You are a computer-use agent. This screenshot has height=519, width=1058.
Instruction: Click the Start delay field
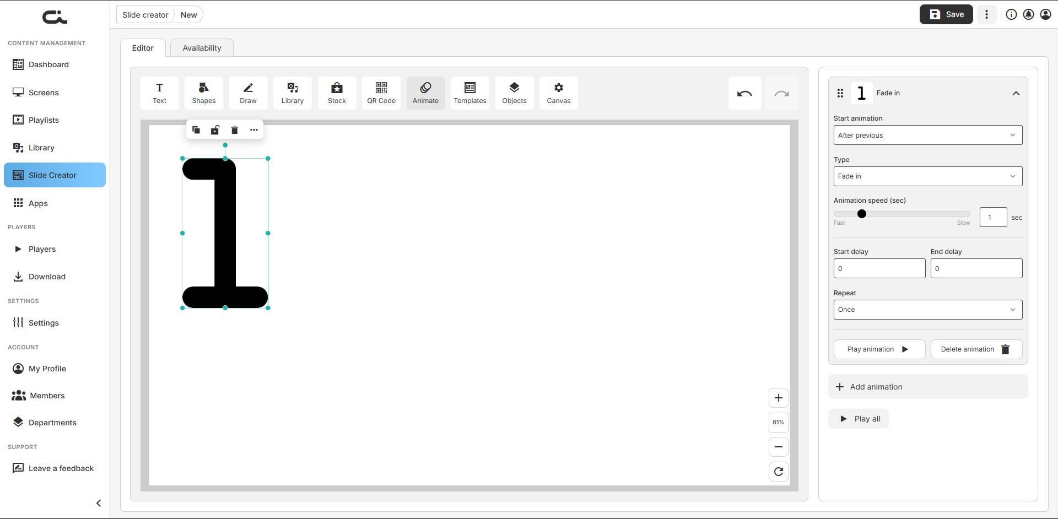(879, 268)
